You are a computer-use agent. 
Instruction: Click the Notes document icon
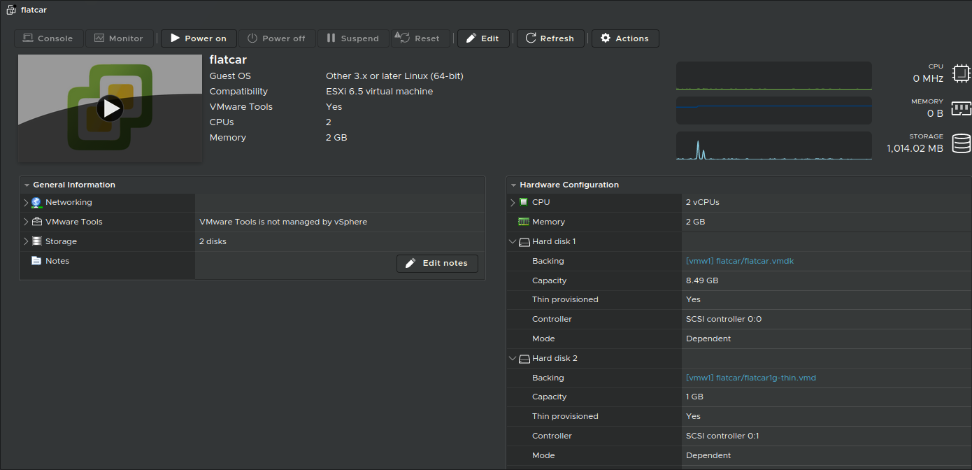[x=36, y=261]
